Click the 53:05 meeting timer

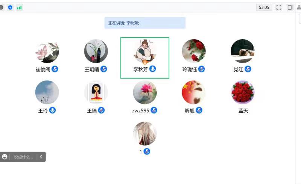click(264, 8)
